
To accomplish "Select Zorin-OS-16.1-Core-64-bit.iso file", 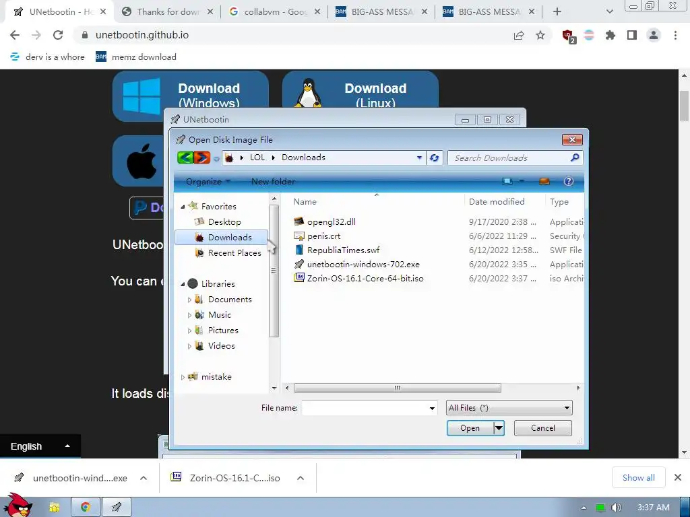I will click(x=365, y=278).
